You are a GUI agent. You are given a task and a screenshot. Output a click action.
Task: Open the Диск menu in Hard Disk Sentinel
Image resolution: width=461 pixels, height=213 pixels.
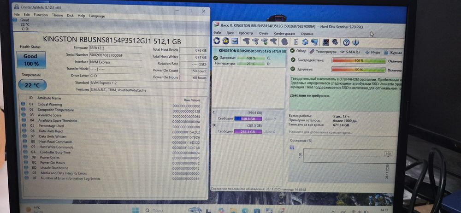click(230, 33)
